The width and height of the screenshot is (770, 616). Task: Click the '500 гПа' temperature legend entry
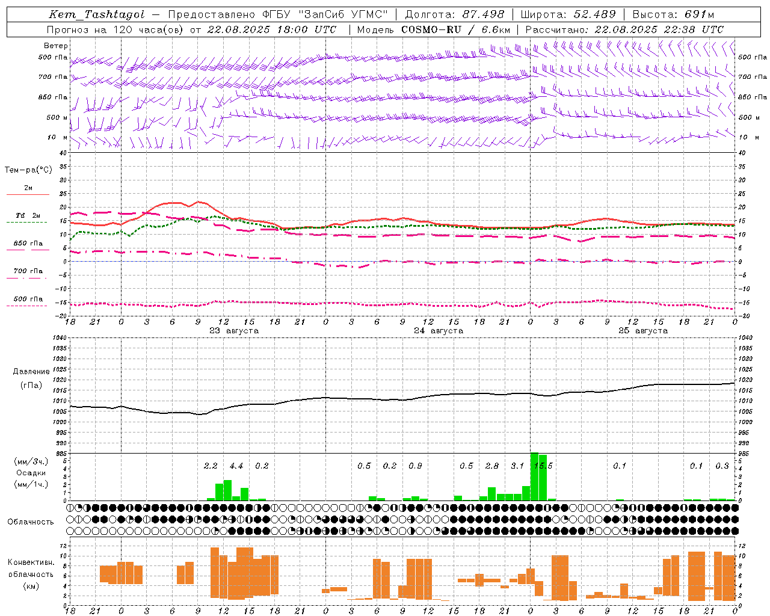coord(28,299)
